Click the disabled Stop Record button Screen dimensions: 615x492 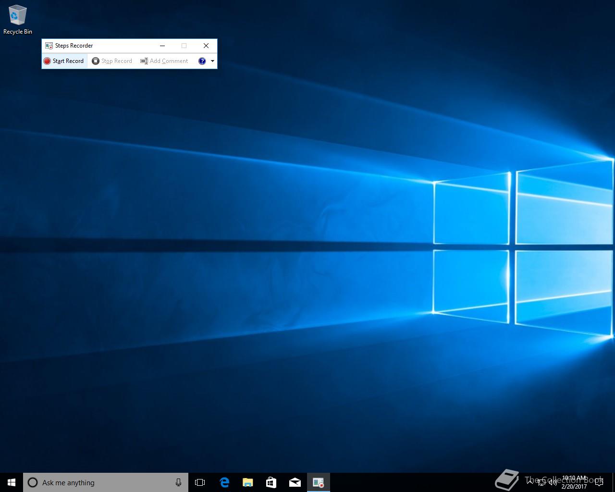(112, 61)
